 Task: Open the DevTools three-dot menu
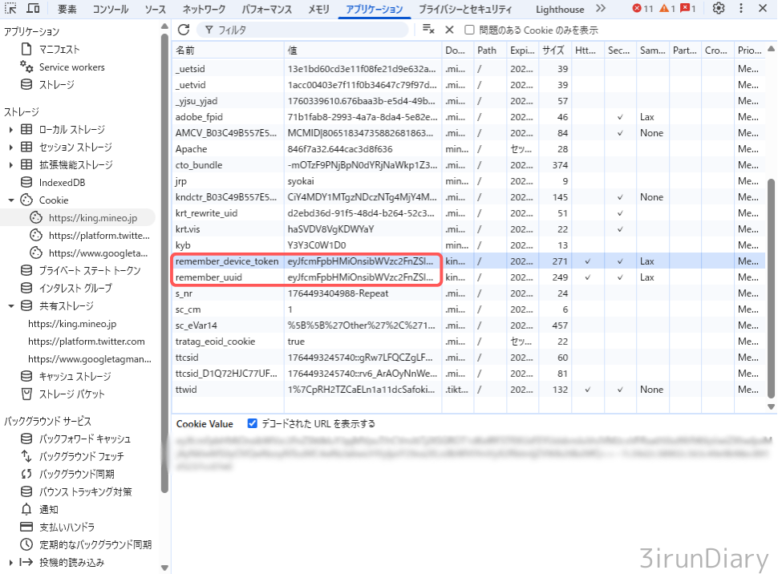click(x=741, y=9)
